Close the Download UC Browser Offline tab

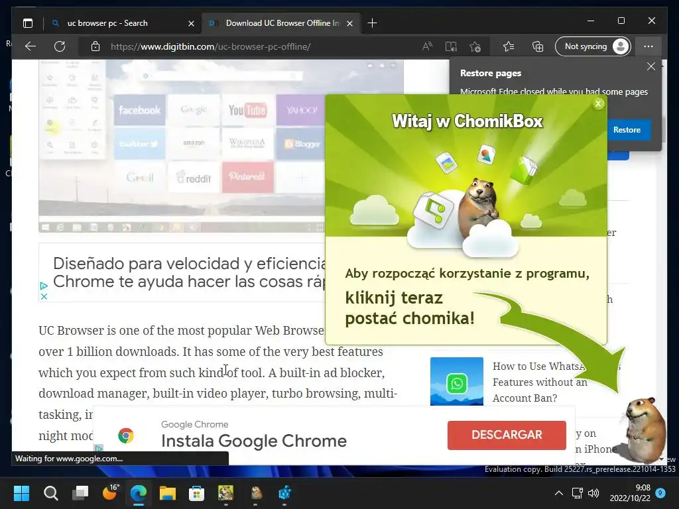point(350,23)
